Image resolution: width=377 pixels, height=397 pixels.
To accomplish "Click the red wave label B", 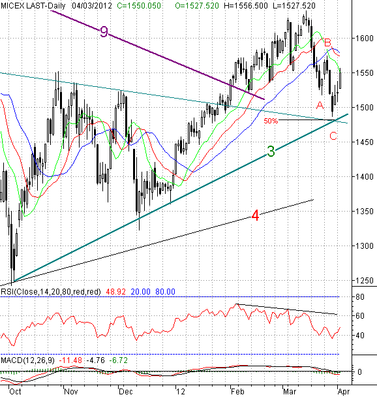I will click(x=327, y=42).
